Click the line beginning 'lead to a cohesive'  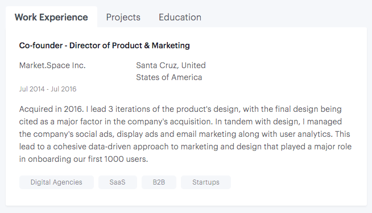click(185, 147)
